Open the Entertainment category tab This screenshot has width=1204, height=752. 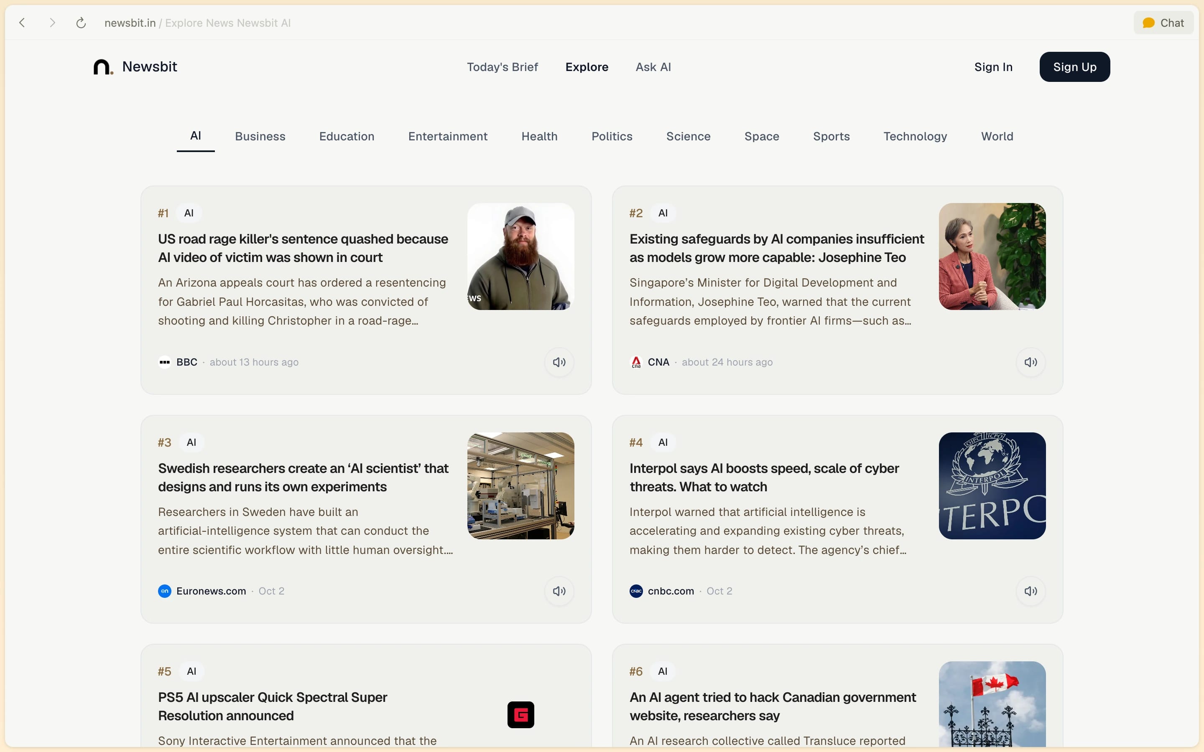[x=448, y=136]
